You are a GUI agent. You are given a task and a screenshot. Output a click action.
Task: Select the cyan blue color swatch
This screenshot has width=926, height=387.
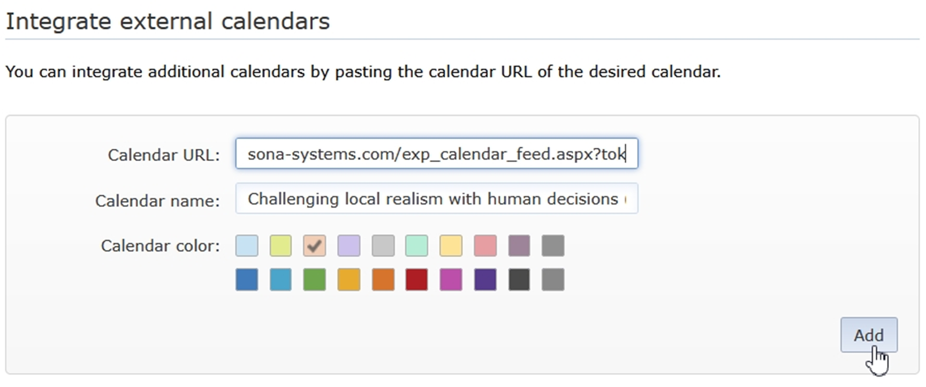pos(280,280)
